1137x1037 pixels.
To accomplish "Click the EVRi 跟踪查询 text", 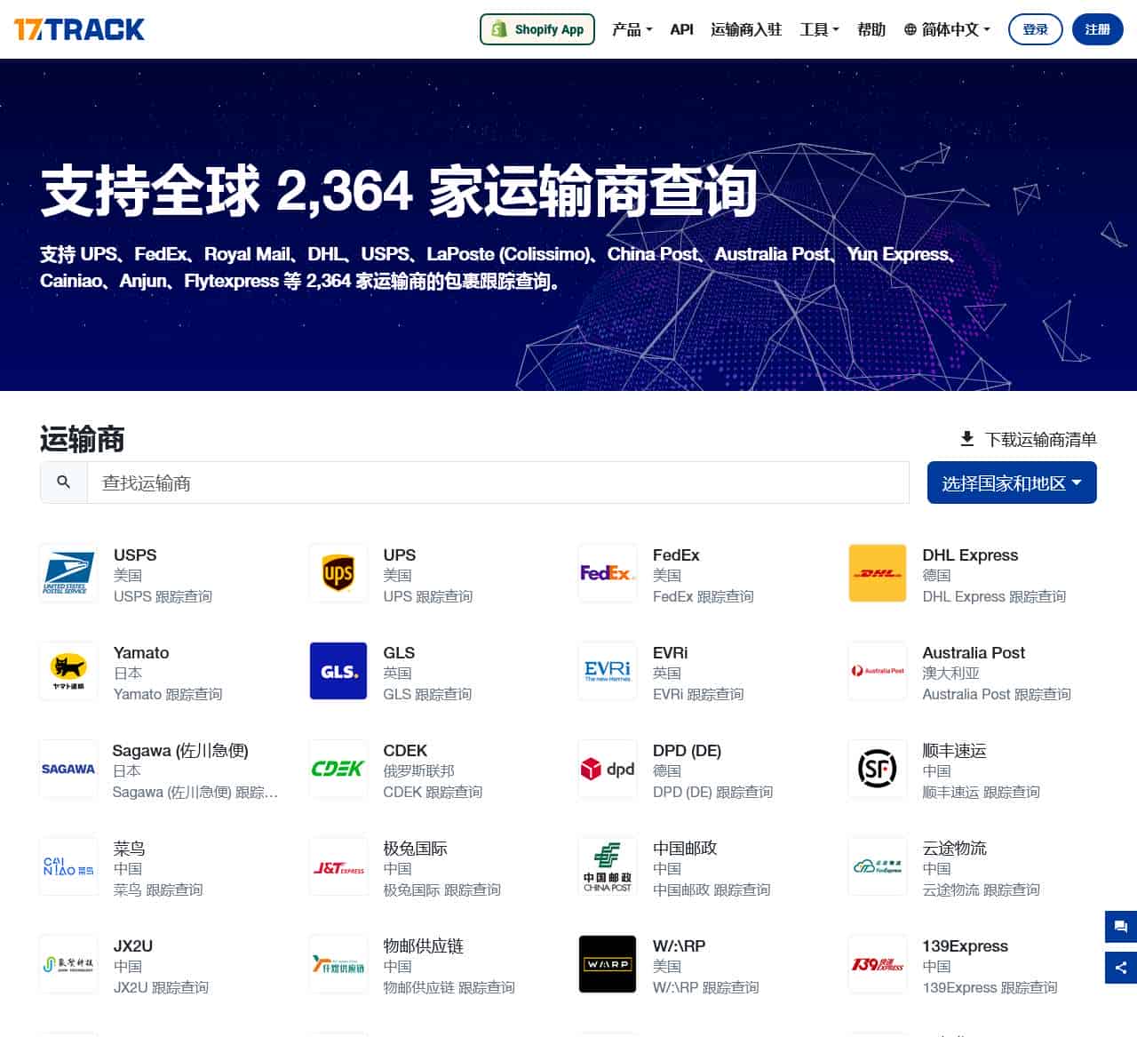I will point(698,694).
